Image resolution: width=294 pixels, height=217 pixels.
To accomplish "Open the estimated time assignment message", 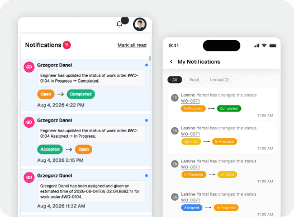I will [92, 191].
